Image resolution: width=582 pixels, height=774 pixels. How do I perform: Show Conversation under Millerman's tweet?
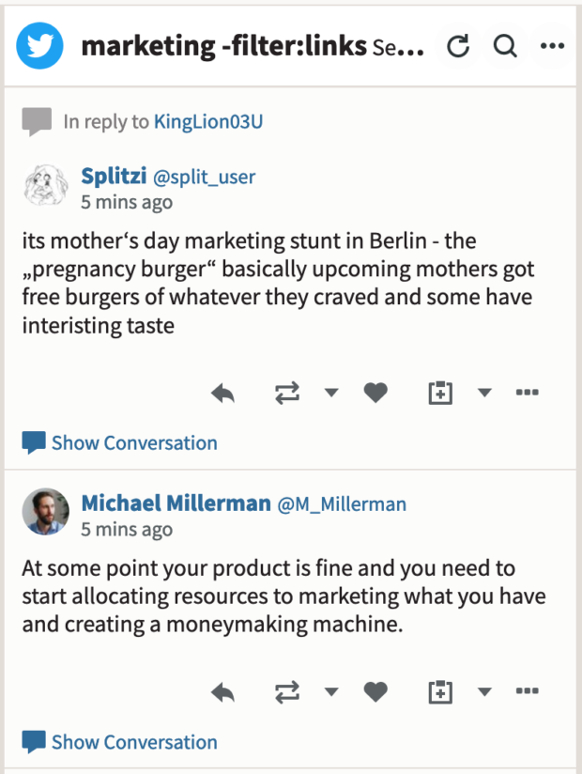pyautogui.click(x=133, y=742)
